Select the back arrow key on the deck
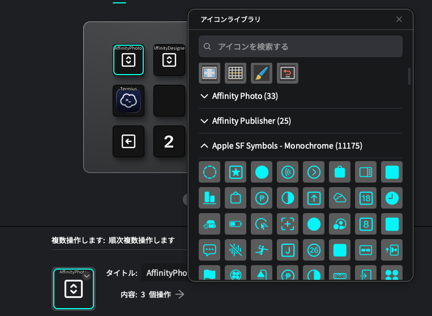 [x=129, y=141]
